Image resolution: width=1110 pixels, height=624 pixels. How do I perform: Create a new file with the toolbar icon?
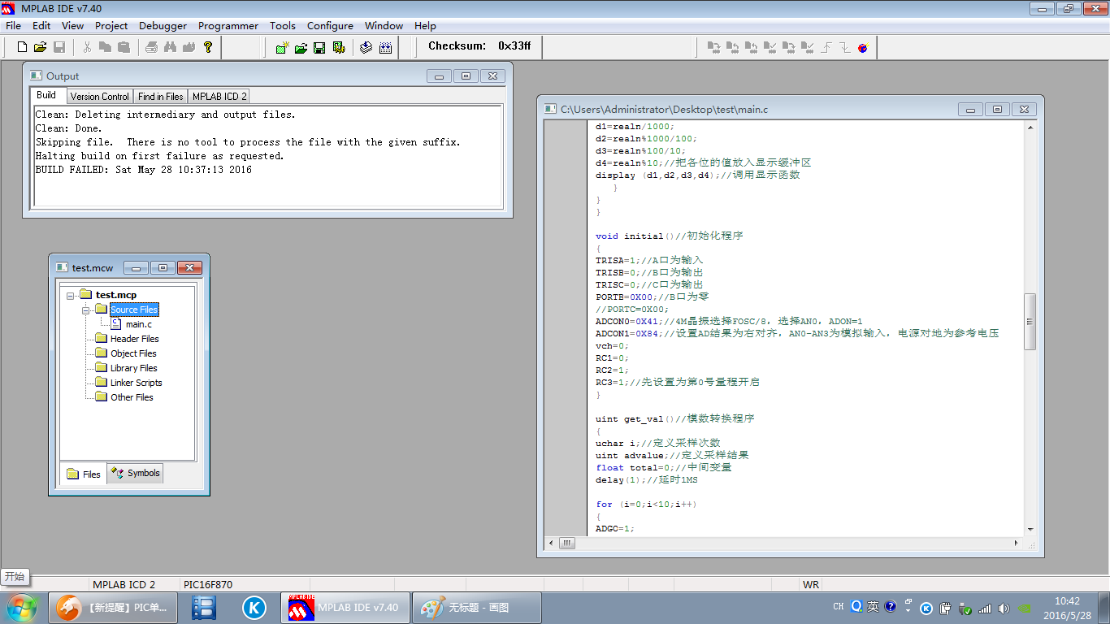tap(22, 47)
